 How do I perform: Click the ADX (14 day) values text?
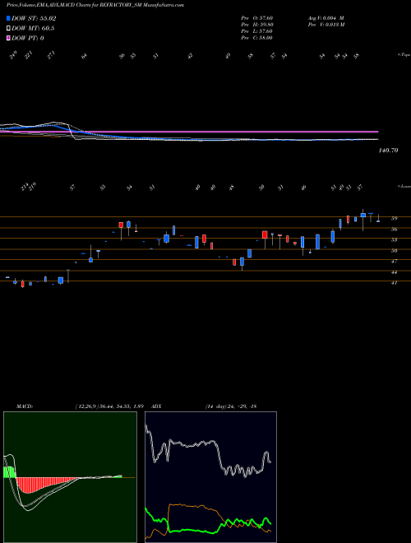(x=231, y=406)
